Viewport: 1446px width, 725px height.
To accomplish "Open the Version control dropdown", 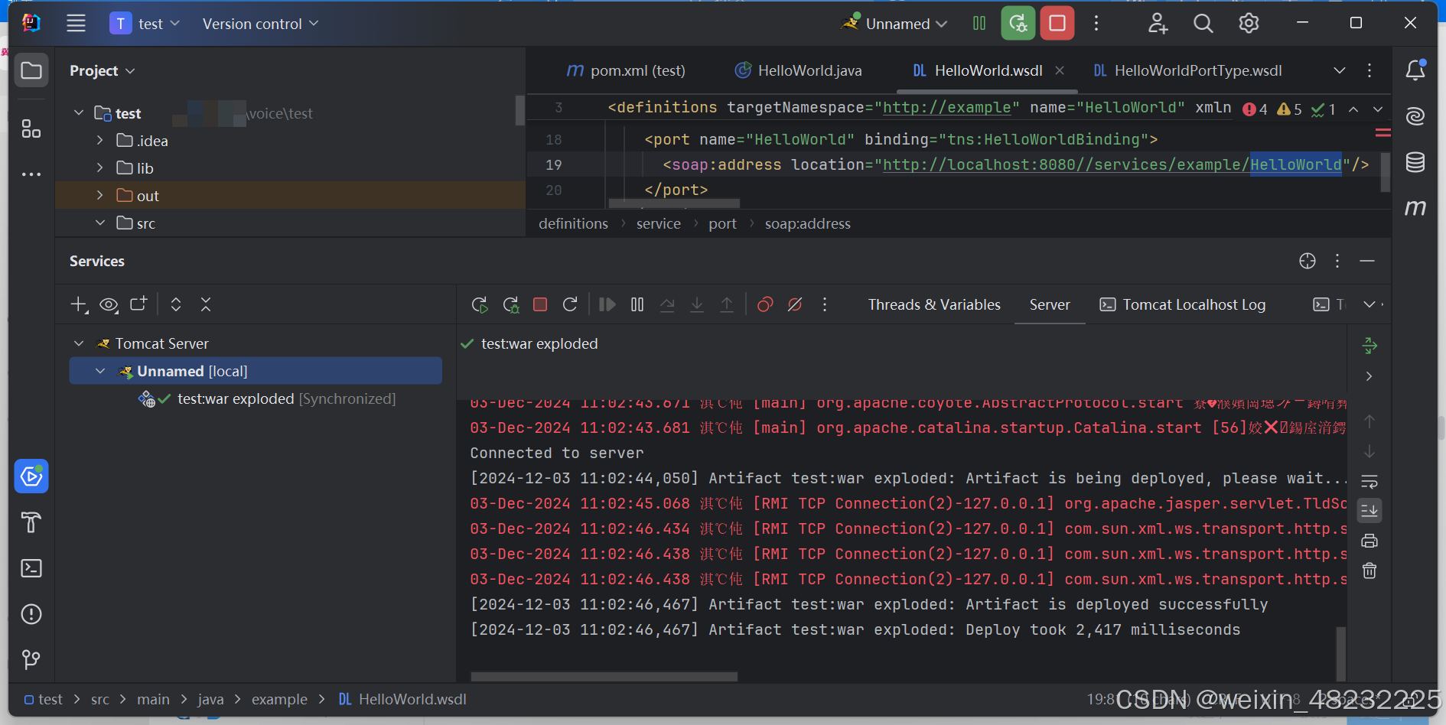I will tap(260, 24).
